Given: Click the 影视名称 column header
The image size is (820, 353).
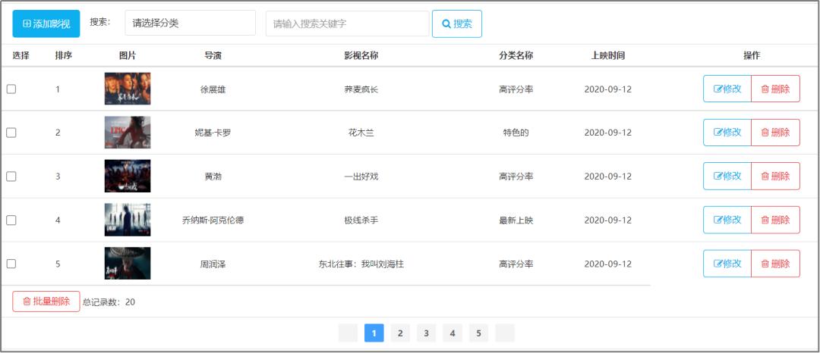Looking at the screenshot, I should point(361,56).
